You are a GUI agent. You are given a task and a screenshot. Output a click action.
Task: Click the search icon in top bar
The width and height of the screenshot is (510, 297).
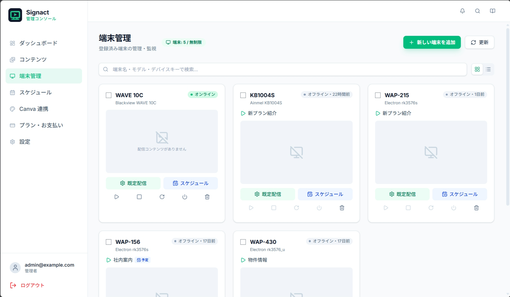[477, 11]
